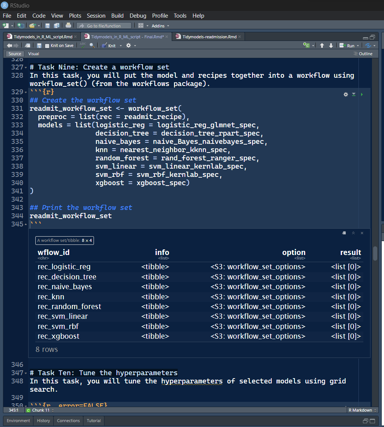Run all chunks above the current chunk
The width and height of the screenshot is (384, 427).
point(354,94)
